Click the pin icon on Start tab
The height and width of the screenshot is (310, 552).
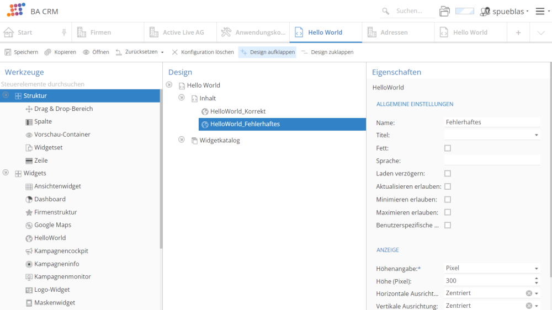64,33
